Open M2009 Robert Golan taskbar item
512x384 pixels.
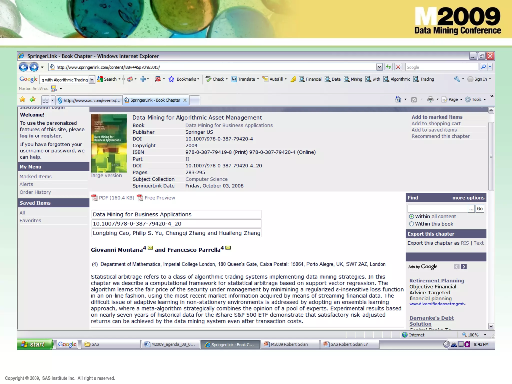click(x=290, y=344)
